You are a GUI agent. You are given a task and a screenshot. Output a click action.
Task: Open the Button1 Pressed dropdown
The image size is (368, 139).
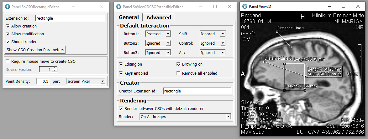[x=158, y=34]
